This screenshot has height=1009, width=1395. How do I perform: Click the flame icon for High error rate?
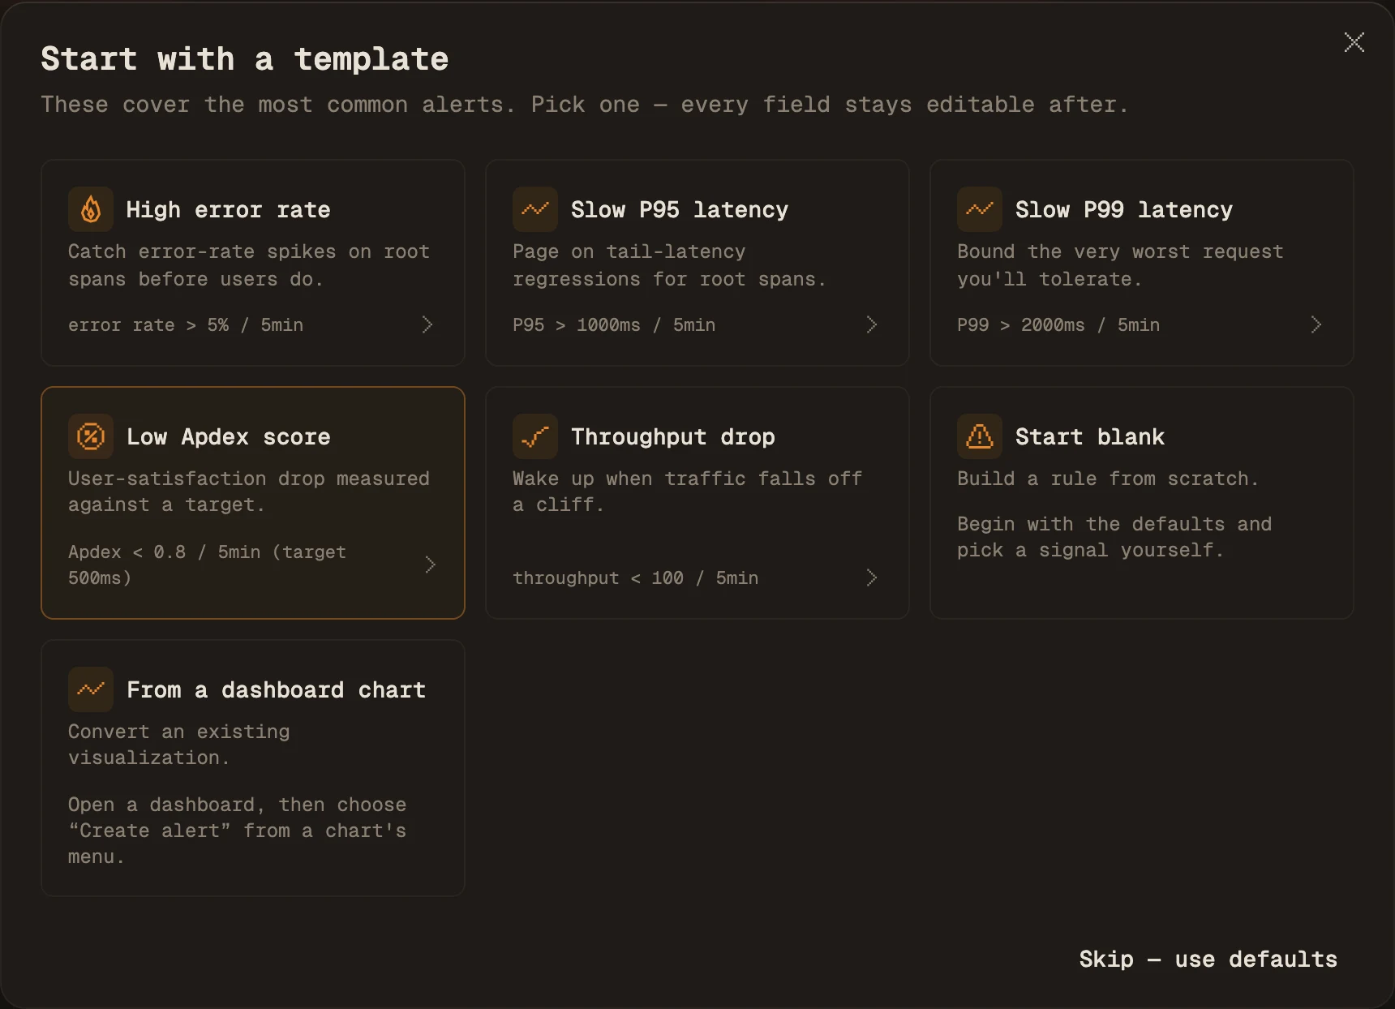(x=91, y=209)
